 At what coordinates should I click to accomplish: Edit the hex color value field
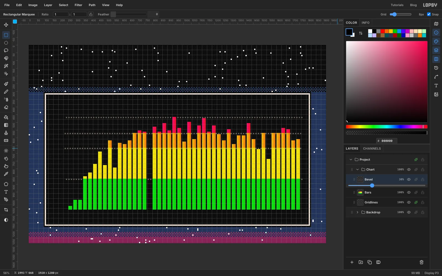(387, 141)
